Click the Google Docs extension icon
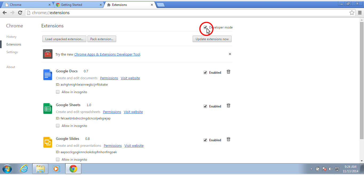Viewport: 364px width, 175px height. [48, 74]
